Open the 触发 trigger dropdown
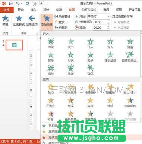Image resolution: width=142 pixels, height=144 pixels. [61, 22]
